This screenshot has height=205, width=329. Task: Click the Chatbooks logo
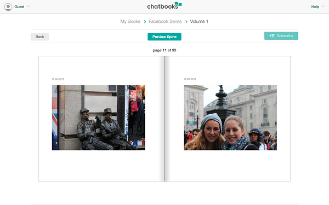pyautogui.click(x=164, y=6)
